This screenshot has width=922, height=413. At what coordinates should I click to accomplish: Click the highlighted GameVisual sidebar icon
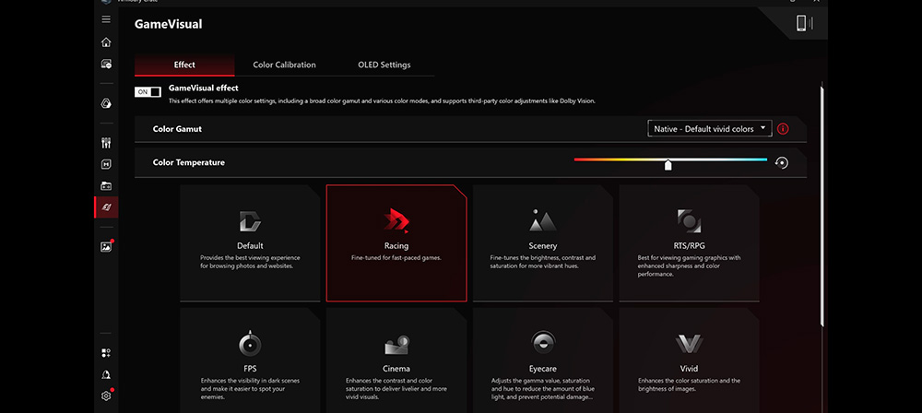pyautogui.click(x=106, y=207)
